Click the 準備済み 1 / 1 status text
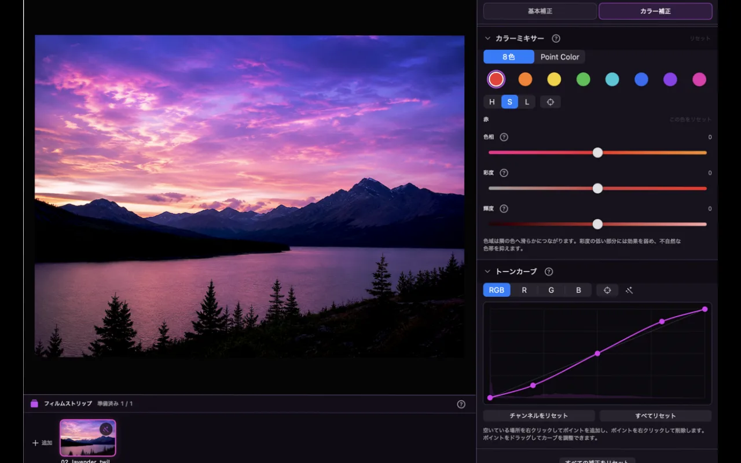This screenshot has width=741, height=463. (x=115, y=403)
